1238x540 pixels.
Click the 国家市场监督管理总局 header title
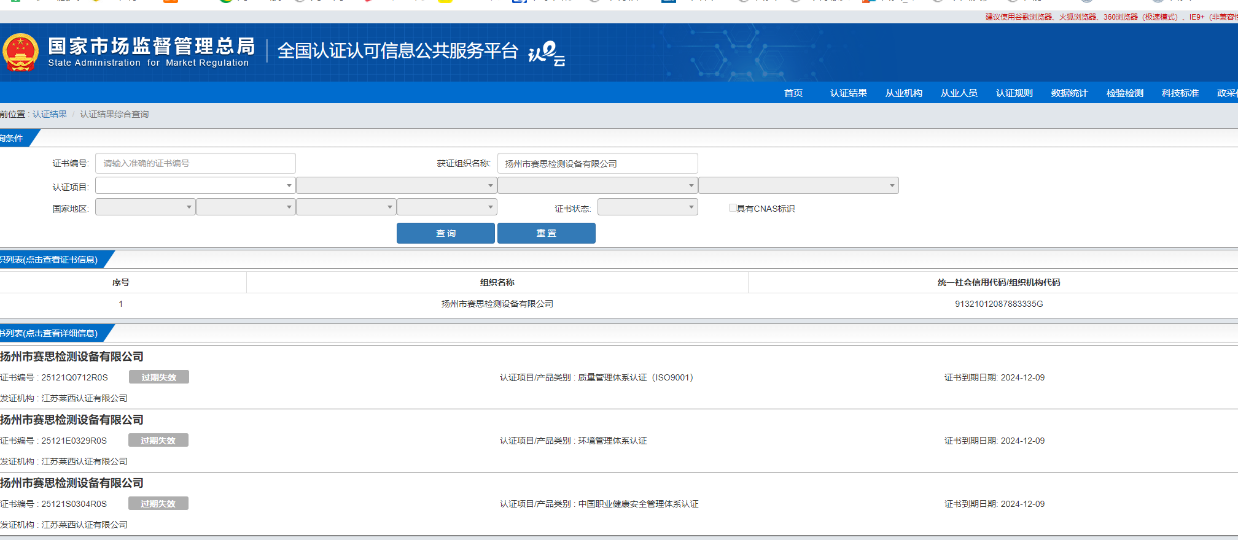(x=152, y=45)
